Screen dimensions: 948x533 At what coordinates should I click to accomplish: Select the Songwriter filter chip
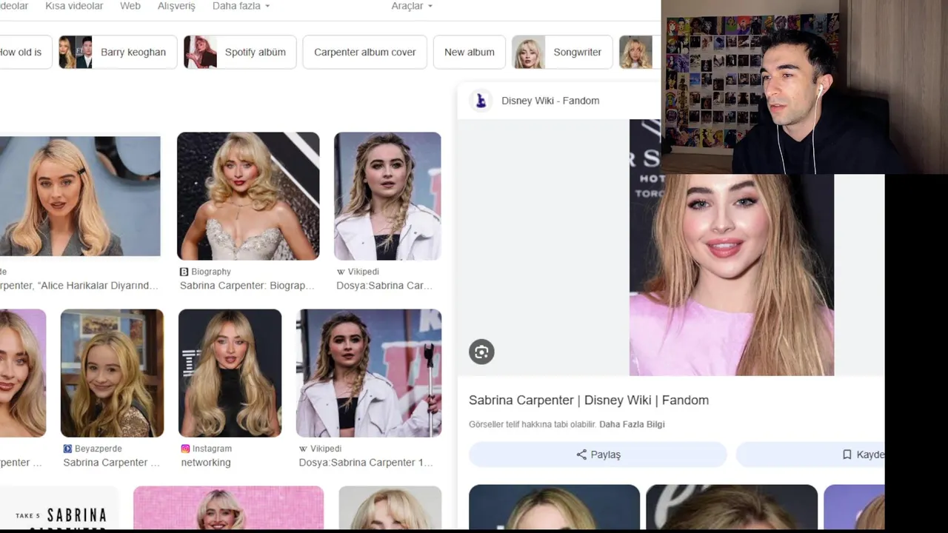click(562, 52)
